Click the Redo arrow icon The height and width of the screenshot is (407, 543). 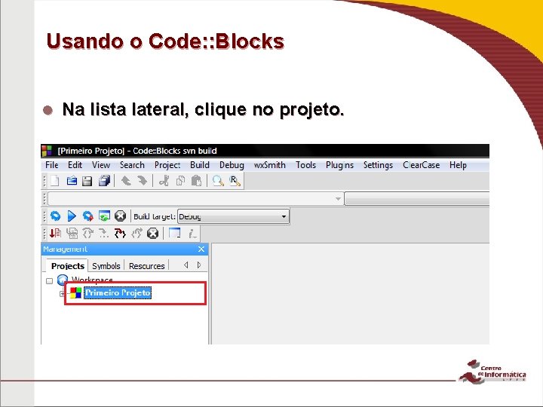tap(143, 181)
